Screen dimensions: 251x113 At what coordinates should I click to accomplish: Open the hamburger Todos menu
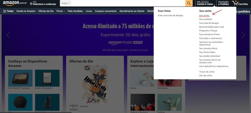(x=8, y=11)
